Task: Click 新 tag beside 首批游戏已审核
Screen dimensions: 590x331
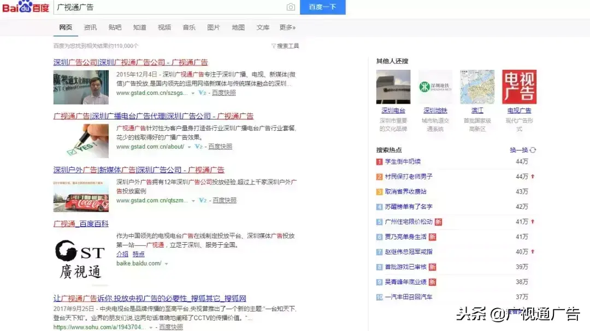Action: coord(432,267)
